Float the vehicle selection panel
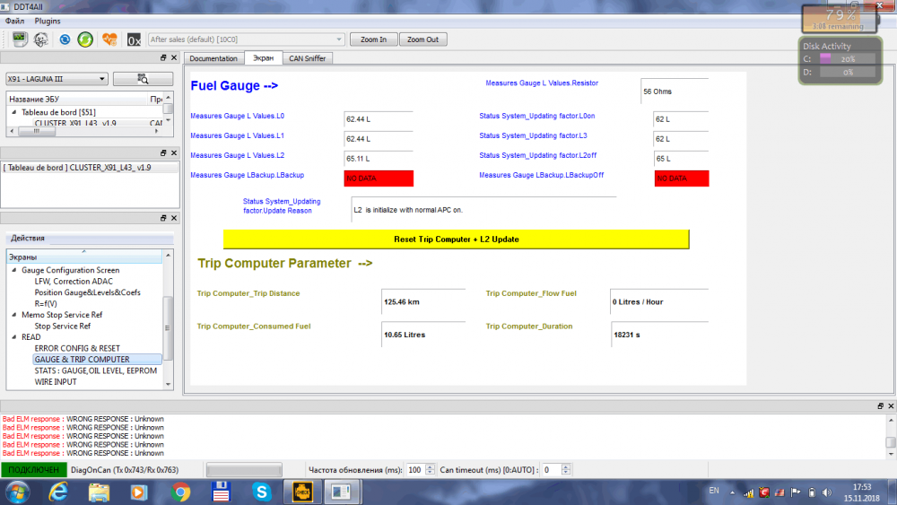 [163, 57]
